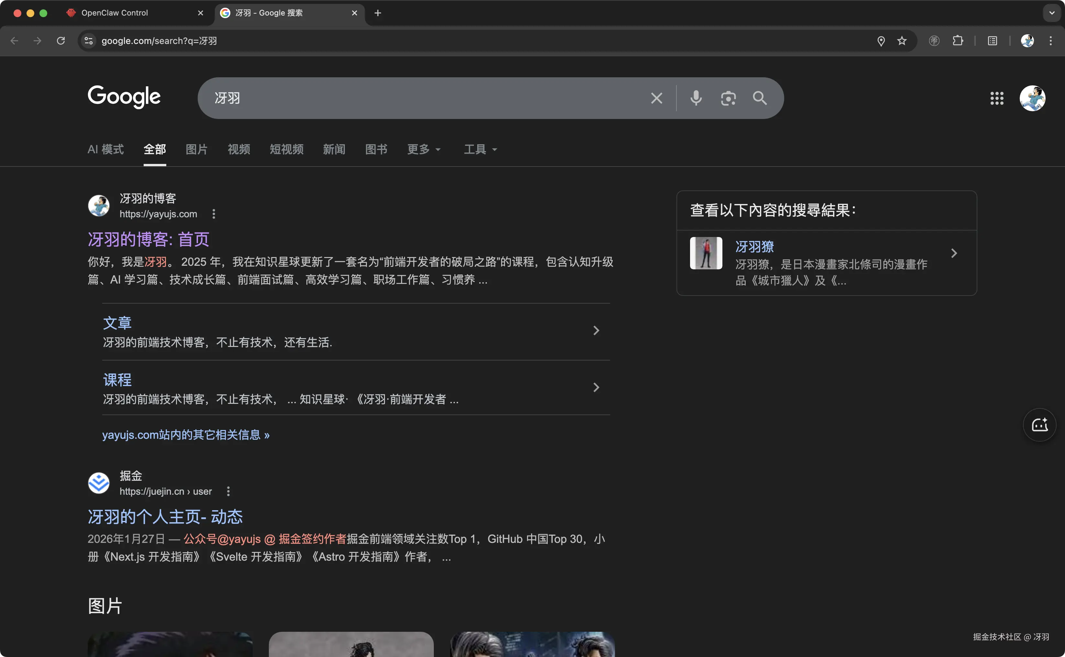Click the search magnifier icon
1065x657 pixels.
click(760, 98)
